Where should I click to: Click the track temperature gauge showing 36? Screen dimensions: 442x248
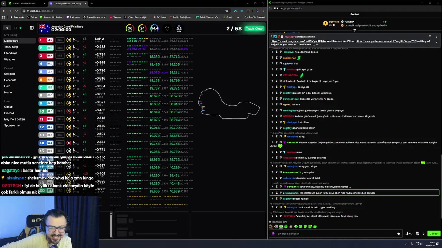coord(130,29)
